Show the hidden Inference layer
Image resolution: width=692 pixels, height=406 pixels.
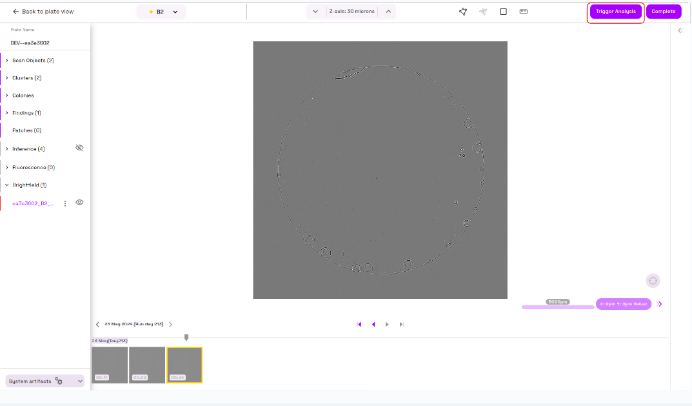point(79,148)
